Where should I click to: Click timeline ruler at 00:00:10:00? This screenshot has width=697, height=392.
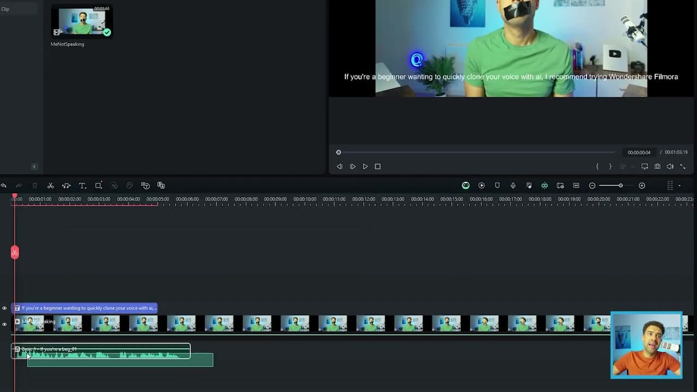[x=304, y=199]
